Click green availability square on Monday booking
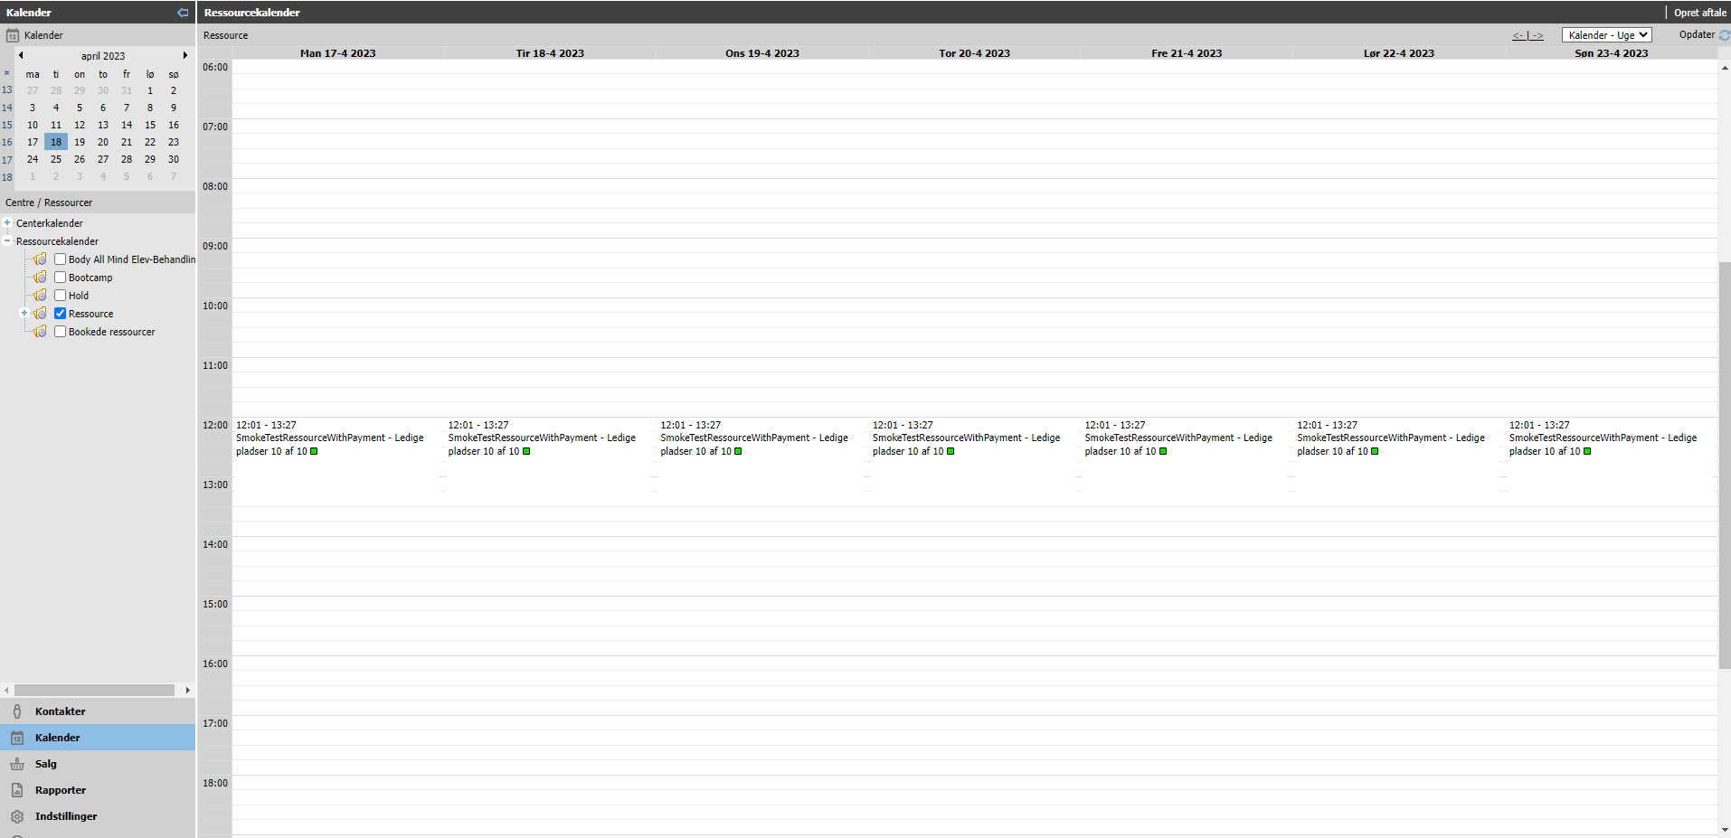This screenshot has width=1731, height=838. (314, 451)
